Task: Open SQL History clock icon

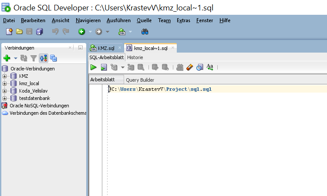Action: 199,67
